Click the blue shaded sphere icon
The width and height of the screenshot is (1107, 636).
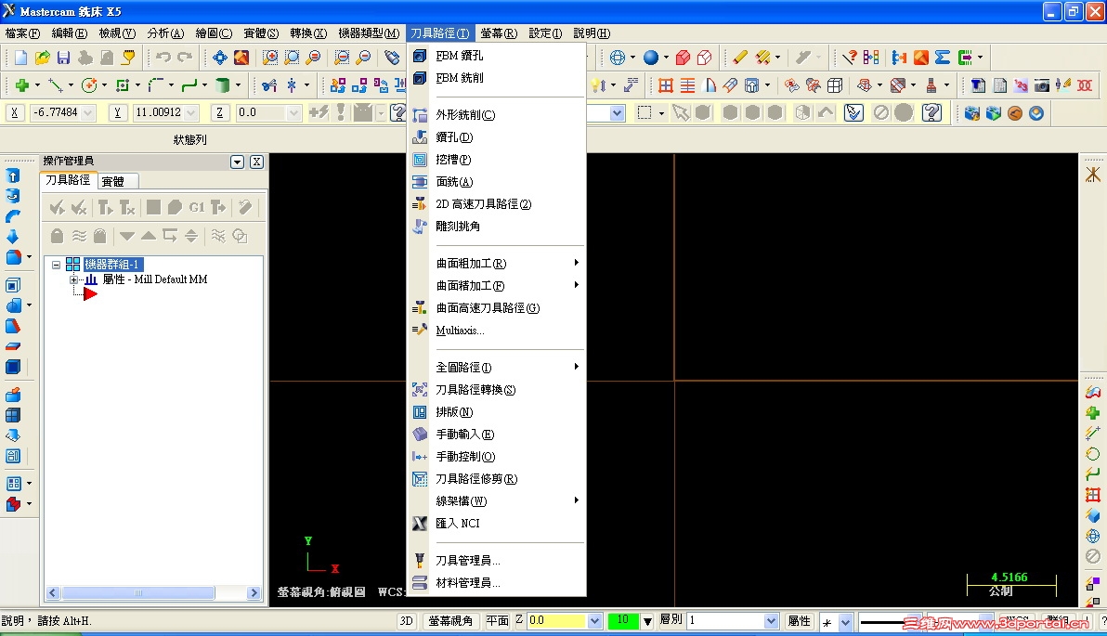[x=651, y=58]
